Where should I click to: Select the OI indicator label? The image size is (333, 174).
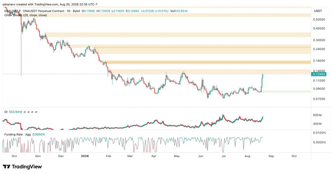point(6,112)
